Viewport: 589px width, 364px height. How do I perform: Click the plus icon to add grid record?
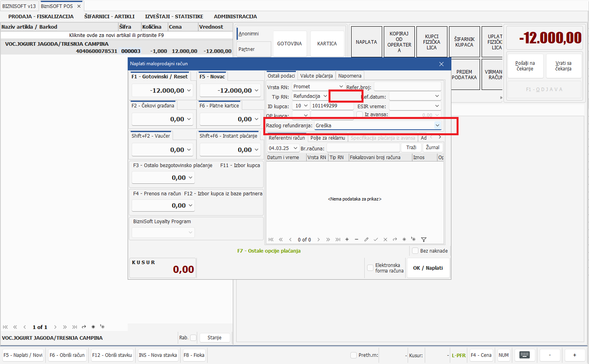[347, 239]
